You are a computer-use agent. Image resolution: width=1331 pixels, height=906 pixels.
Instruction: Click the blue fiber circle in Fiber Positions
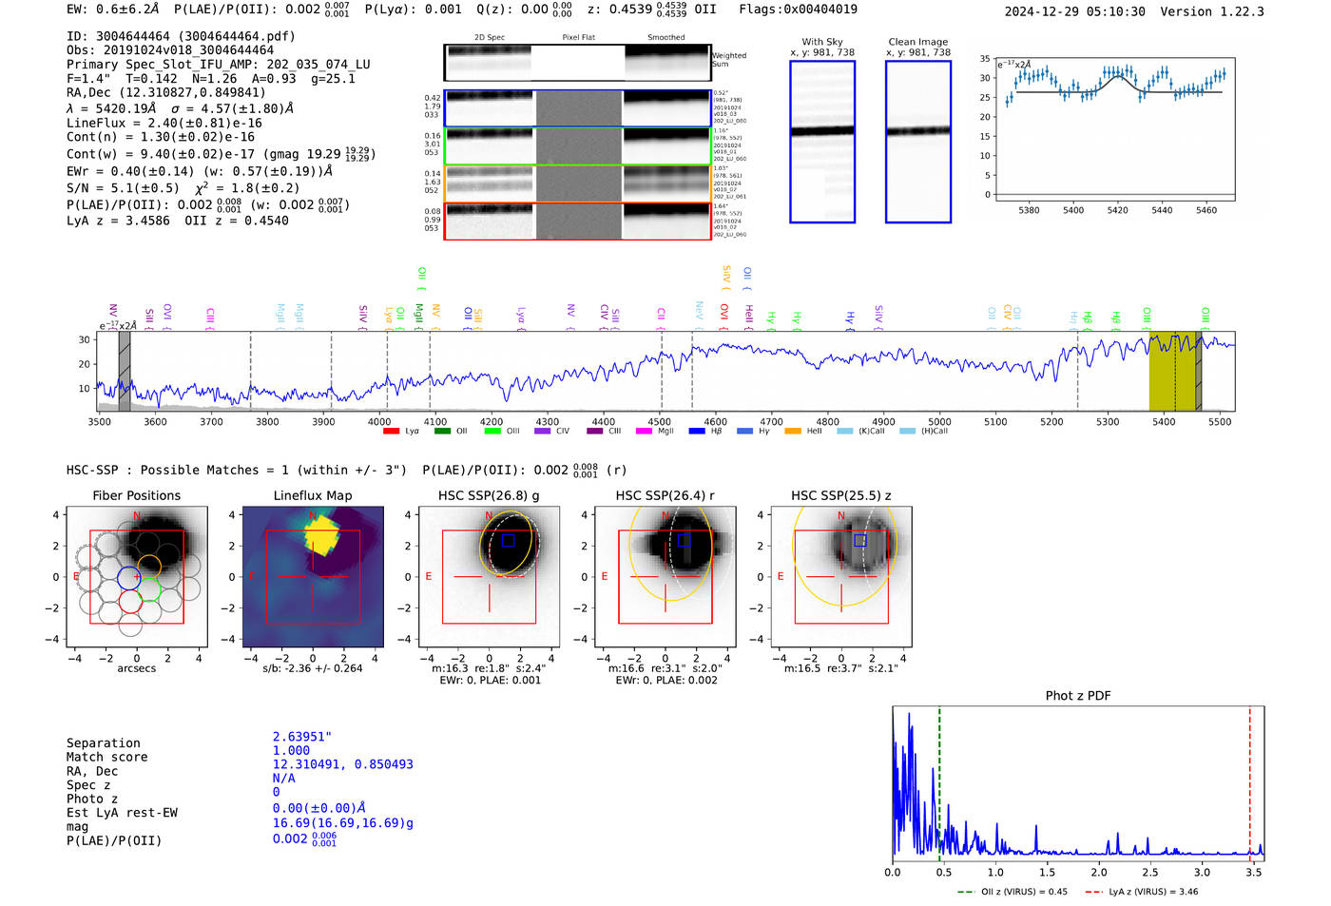(130, 577)
